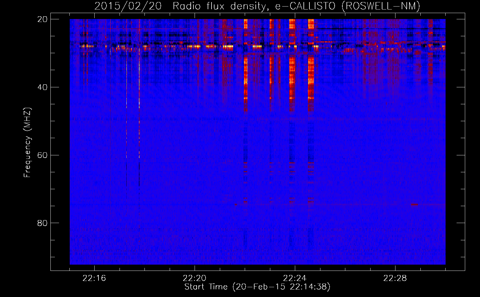Click the 40 MHz y-axis tick label
The image size is (480, 297).
pos(42,87)
